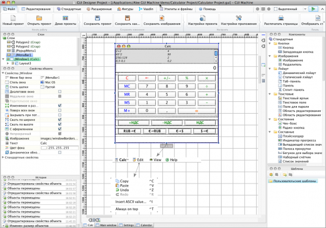
Task: Open the Стандартные ribbon tab
Action: tap(69, 9)
